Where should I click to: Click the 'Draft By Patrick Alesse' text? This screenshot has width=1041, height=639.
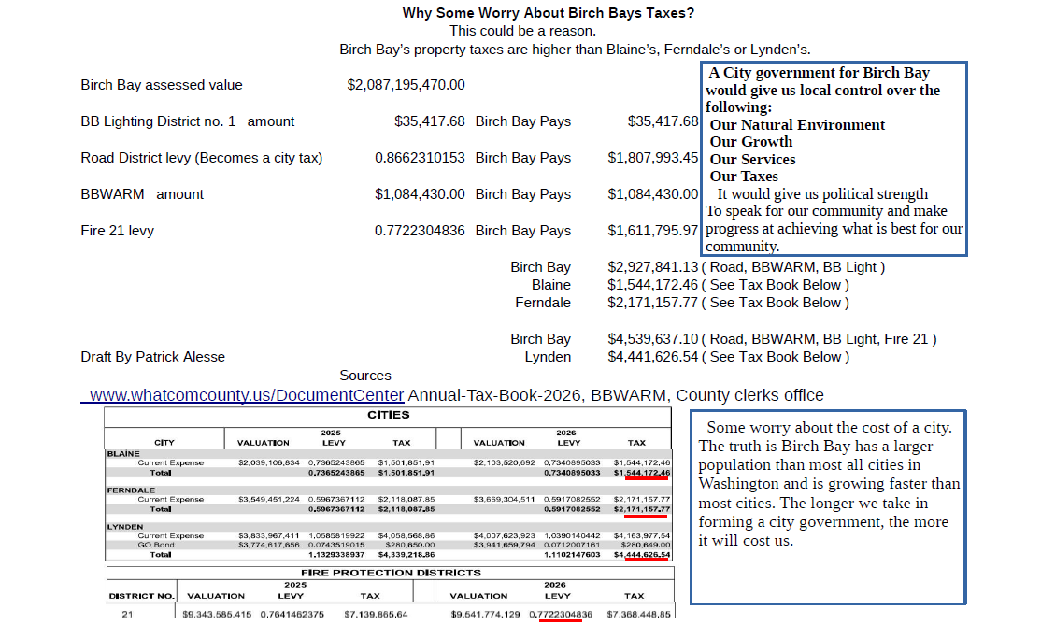point(152,357)
